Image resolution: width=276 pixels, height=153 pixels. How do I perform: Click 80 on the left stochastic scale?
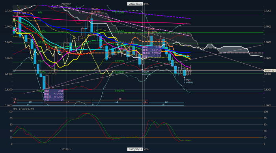[11, 118]
